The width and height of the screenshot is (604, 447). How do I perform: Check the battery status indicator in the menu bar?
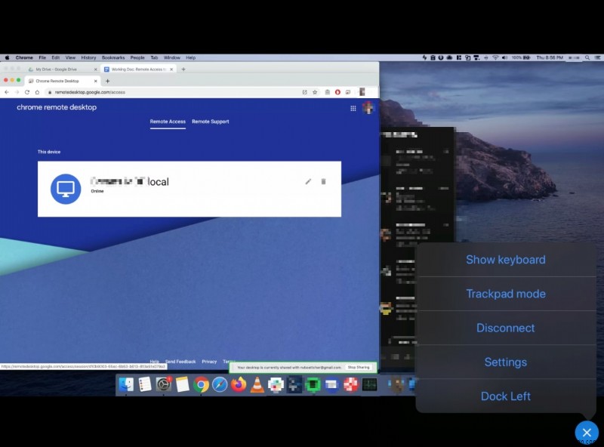(x=526, y=57)
